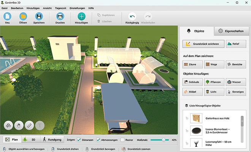251x152 pixels.
Task: Click the Wege paths button
Action: [x=214, y=64]
